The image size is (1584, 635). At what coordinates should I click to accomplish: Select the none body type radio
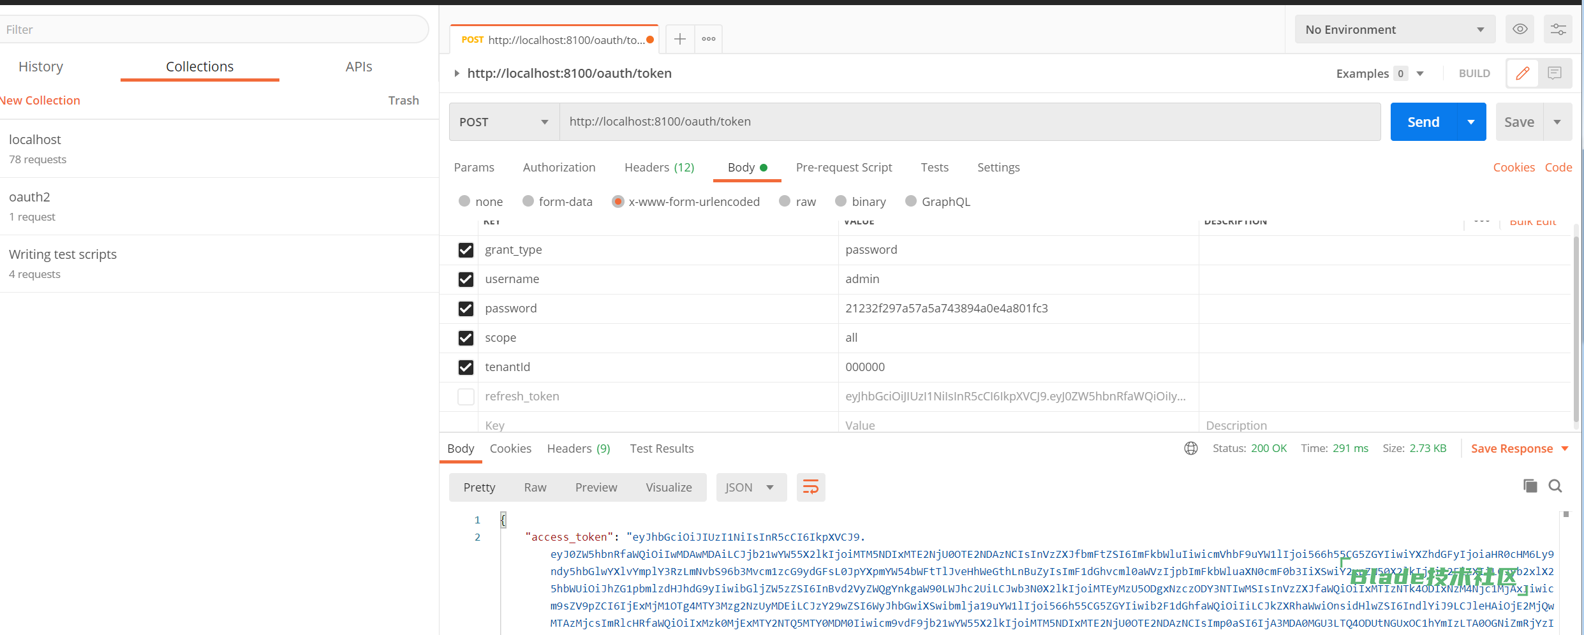tap(464, 201)
